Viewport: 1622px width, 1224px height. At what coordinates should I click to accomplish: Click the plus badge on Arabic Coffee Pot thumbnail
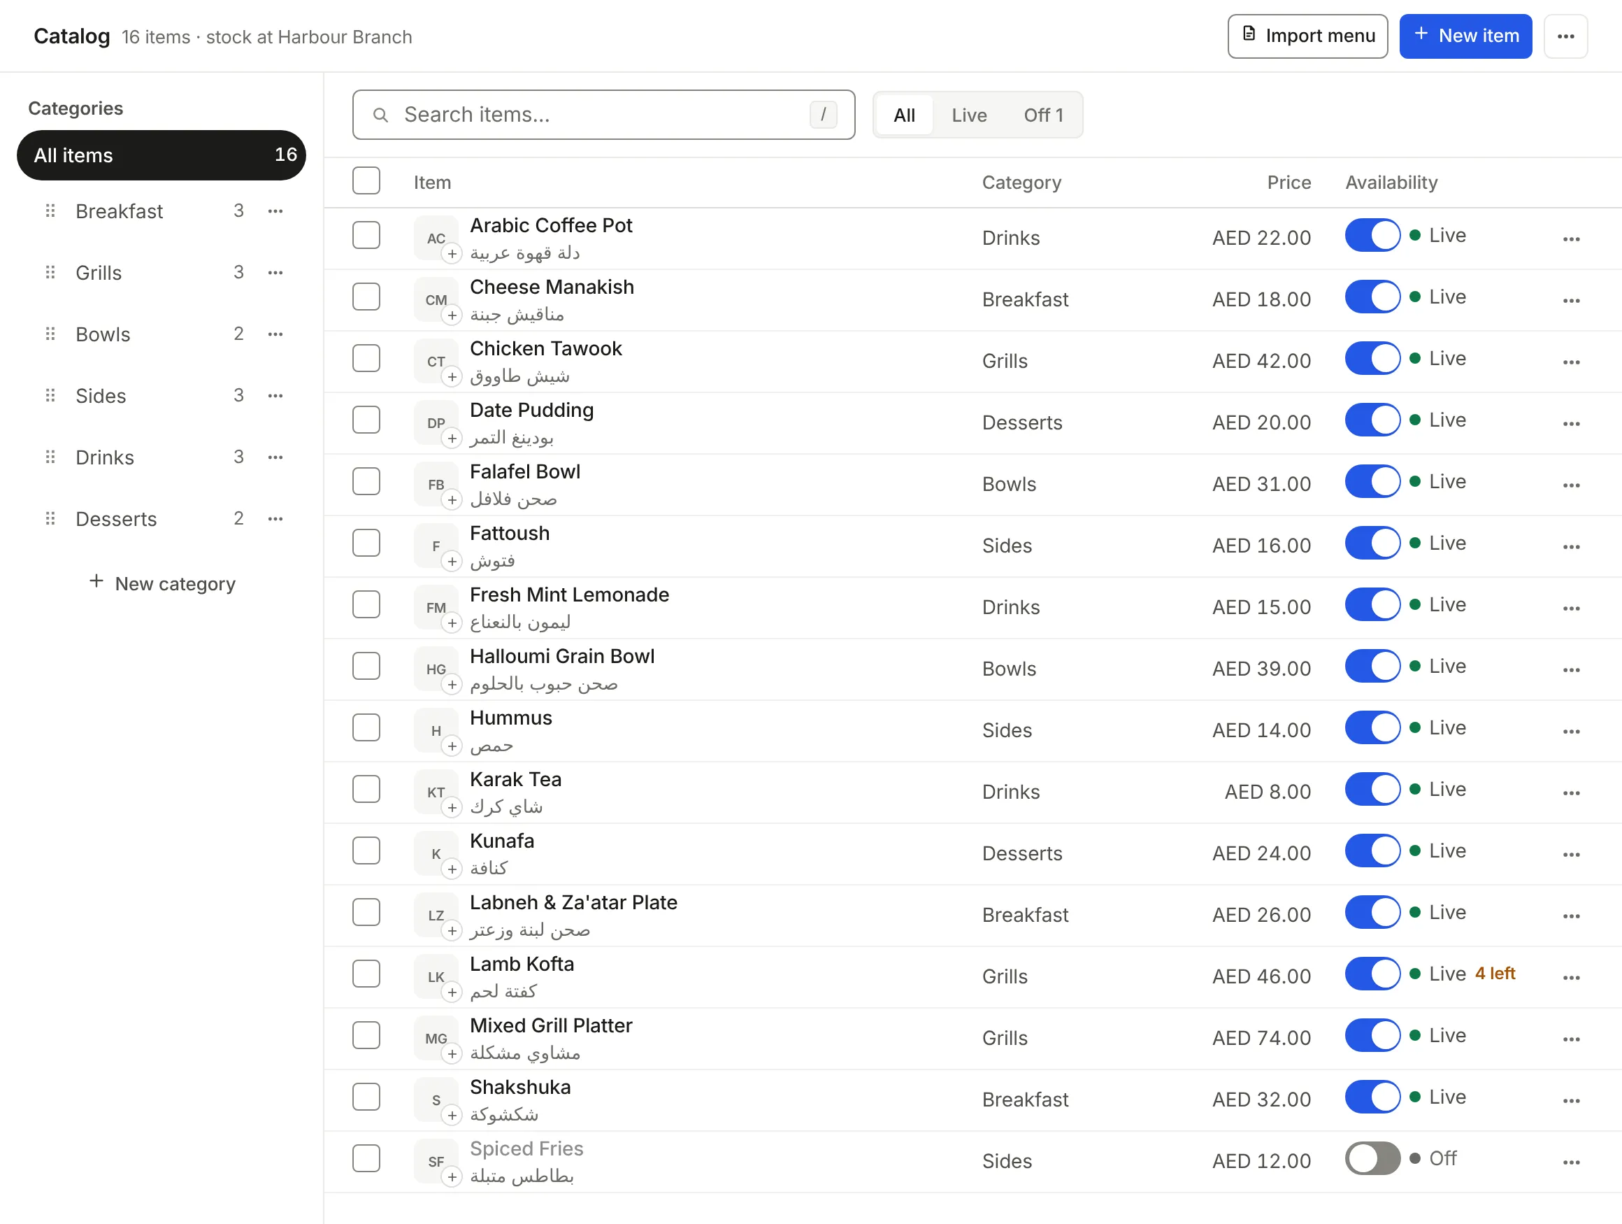click(x=452, y=255)
